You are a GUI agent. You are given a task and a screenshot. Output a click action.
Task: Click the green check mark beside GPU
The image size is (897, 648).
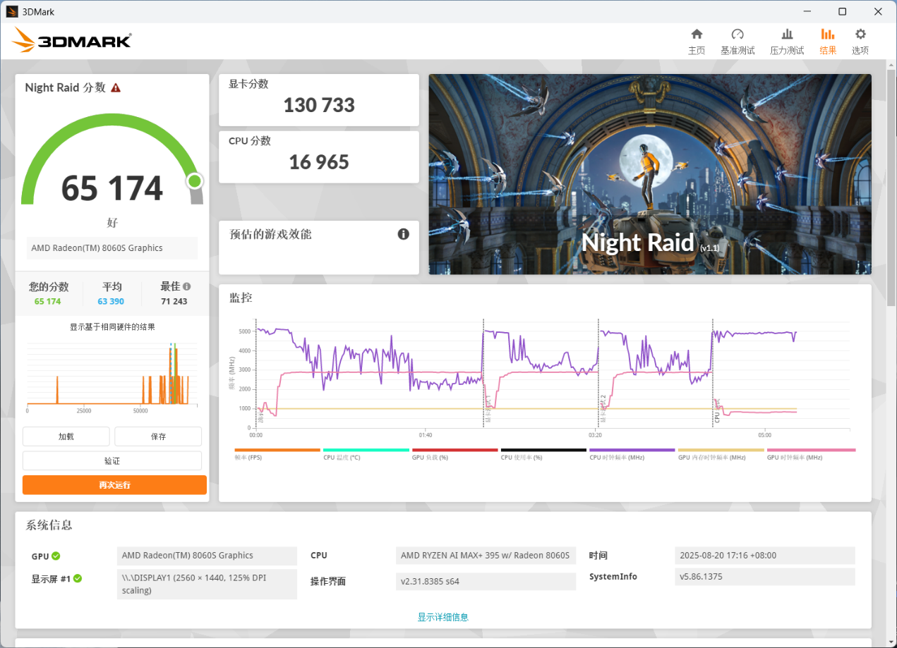[x=56, y=556]
